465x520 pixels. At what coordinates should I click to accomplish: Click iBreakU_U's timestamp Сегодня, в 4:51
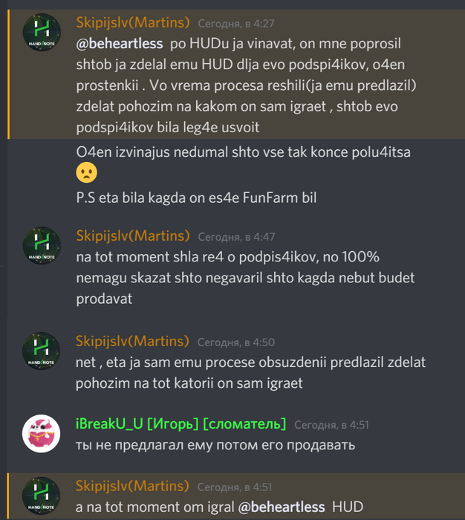(332, 425)
